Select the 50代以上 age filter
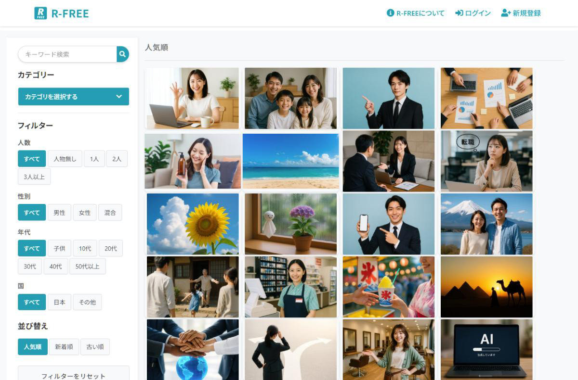This screenshot has width=578, height=380. [88, 266]
